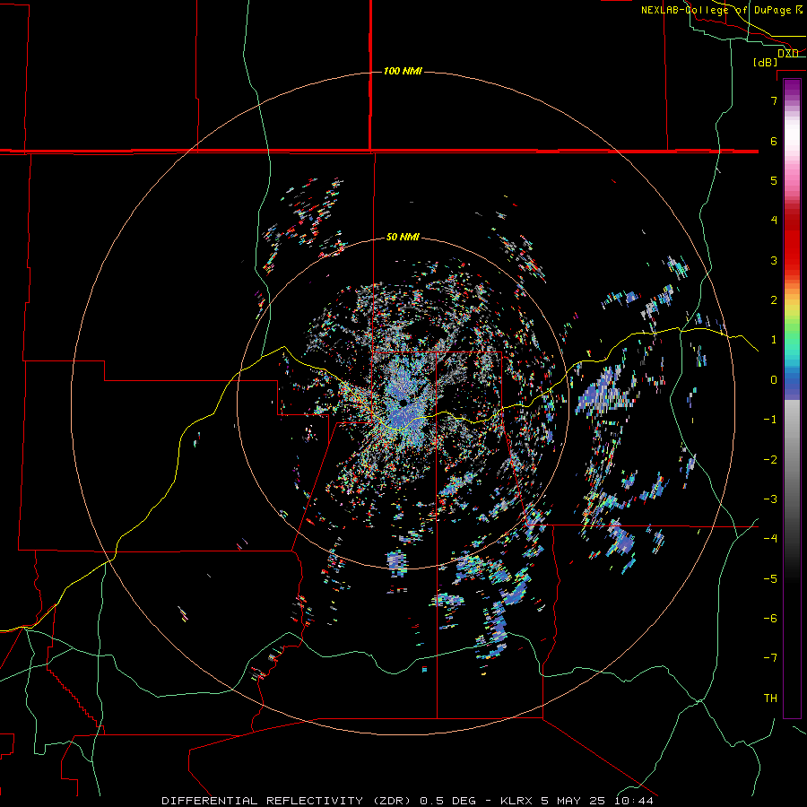The width and height of the screenshot is (807, 807).
Task: Click the -7 tick label on color scale
Action: click(x=770, y=658)
